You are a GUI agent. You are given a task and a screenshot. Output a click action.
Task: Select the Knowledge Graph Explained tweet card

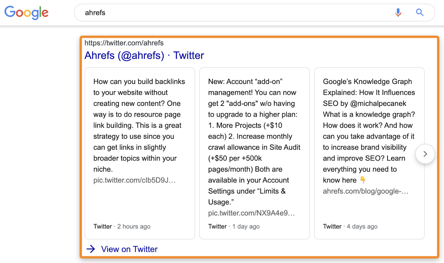[369, 153]
